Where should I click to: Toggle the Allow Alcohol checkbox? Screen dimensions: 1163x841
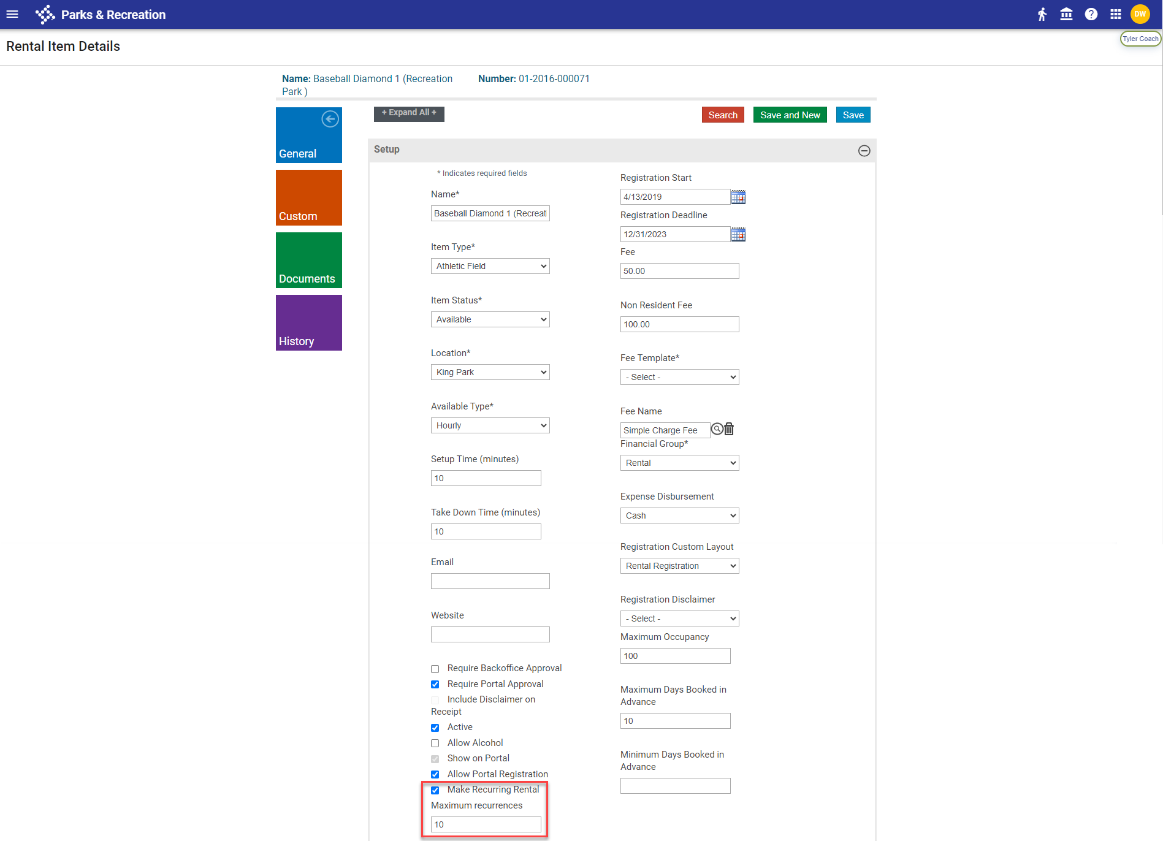pyautogui.click(x=435, y=744)
